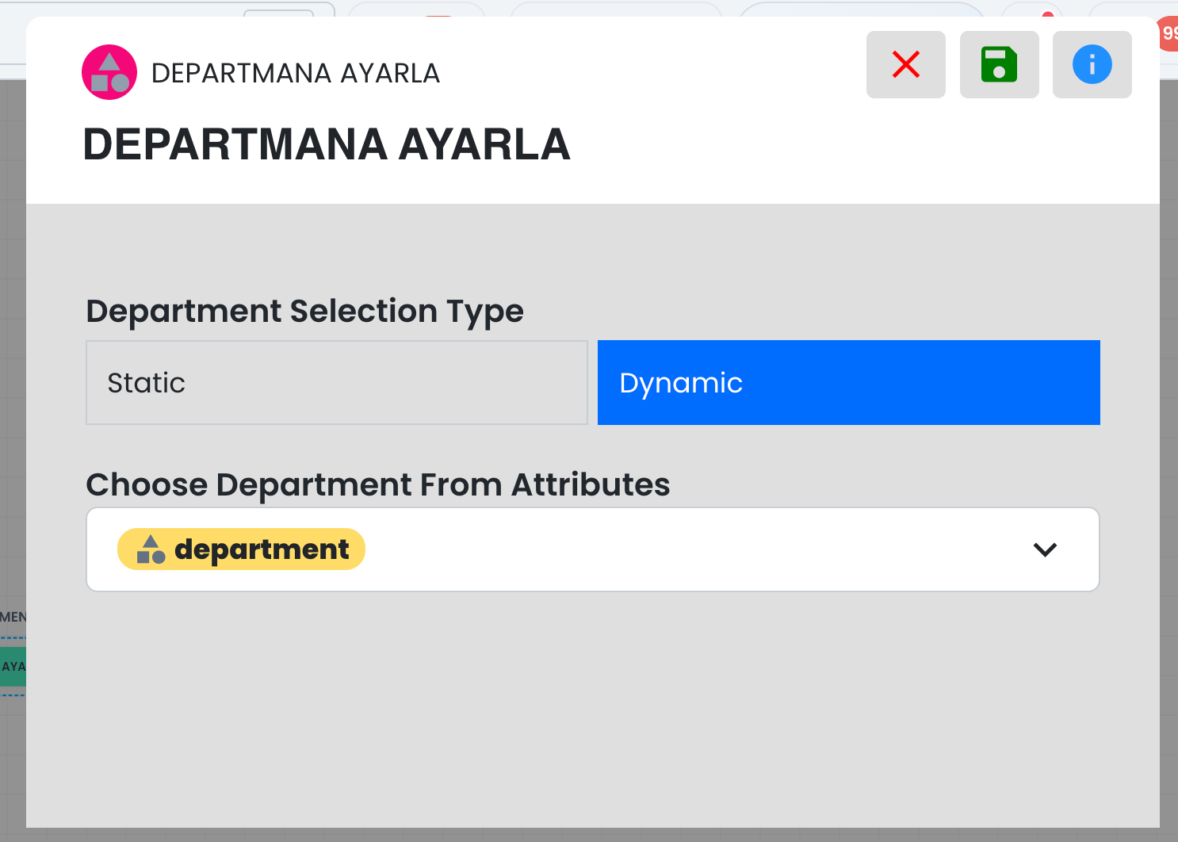The height and width of the screenshot is (842, 1178).
Task: Click the large bold DEPARTMANA AYARLA title
Action: [327, 144]
